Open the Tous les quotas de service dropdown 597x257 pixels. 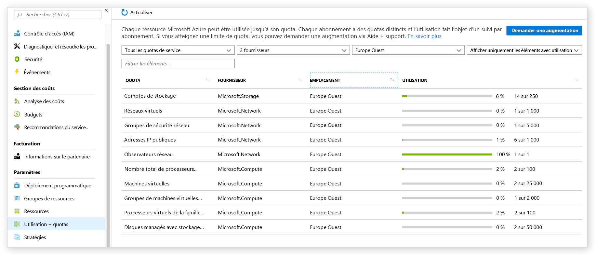tap(178, 50)
